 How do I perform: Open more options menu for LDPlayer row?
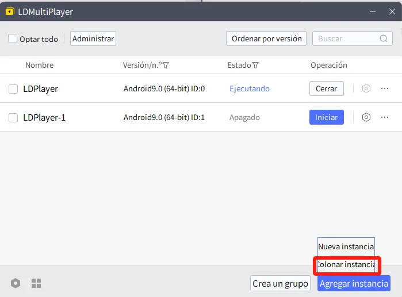click(x=385, y=88)
